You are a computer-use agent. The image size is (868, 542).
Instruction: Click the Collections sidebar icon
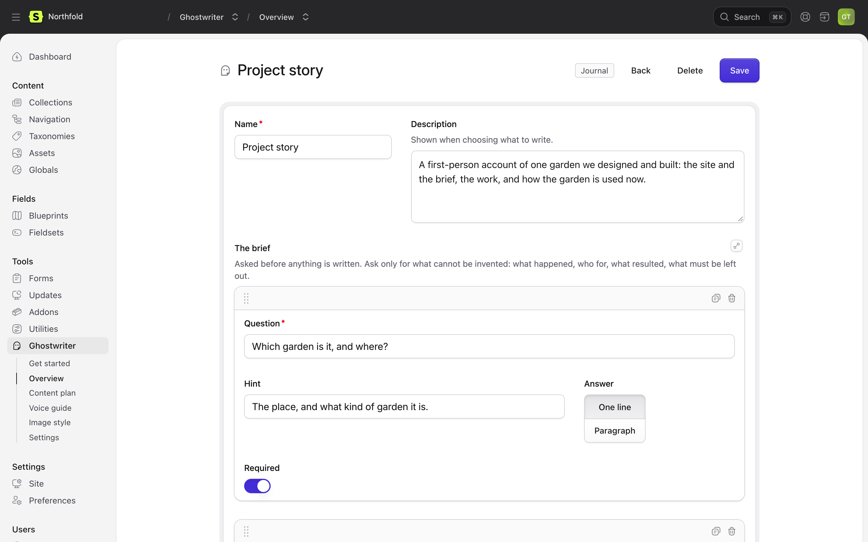(x=17, y=102)
